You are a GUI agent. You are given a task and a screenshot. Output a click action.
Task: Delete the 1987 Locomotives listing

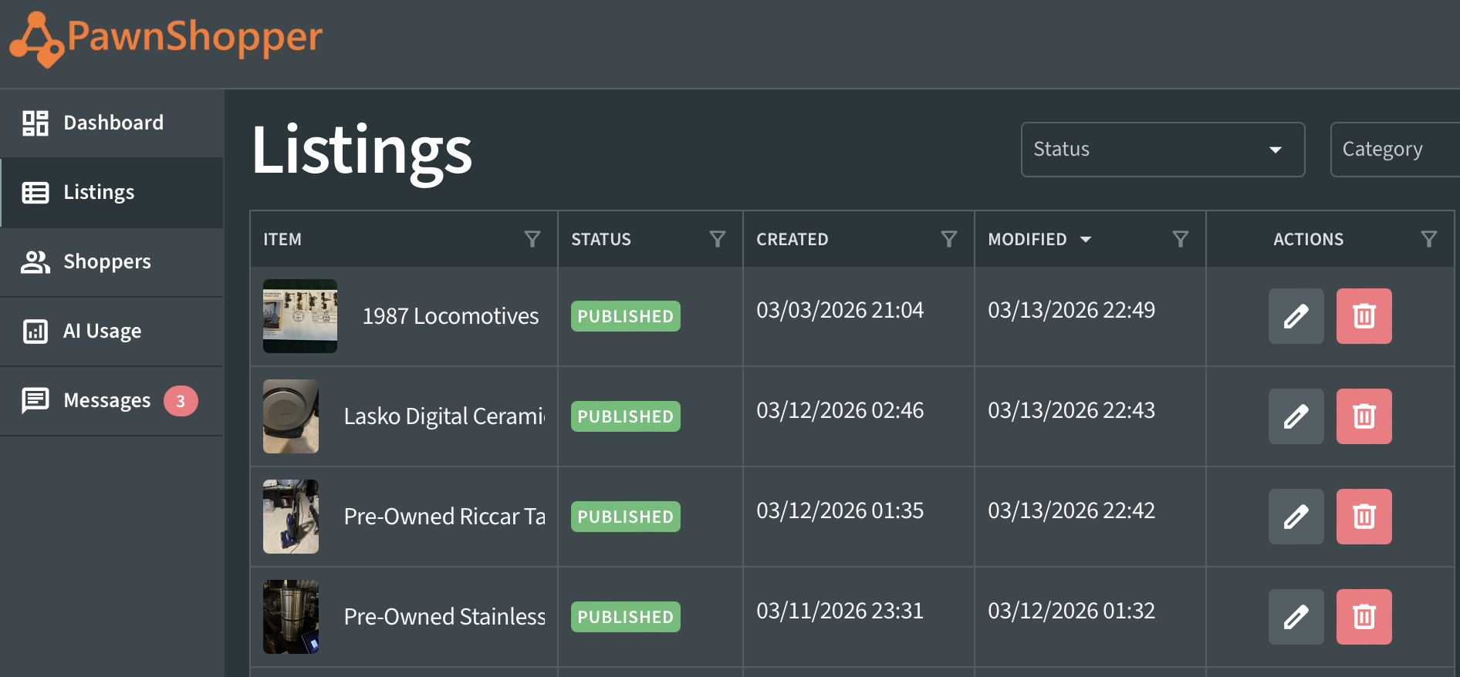point(1364,316)
